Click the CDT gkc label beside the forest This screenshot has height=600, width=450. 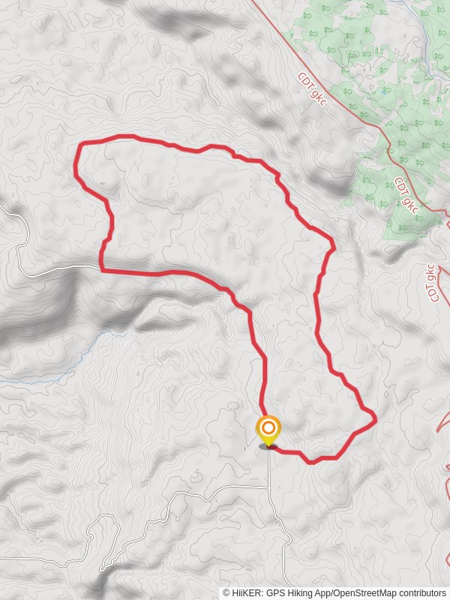coord(406,195)
